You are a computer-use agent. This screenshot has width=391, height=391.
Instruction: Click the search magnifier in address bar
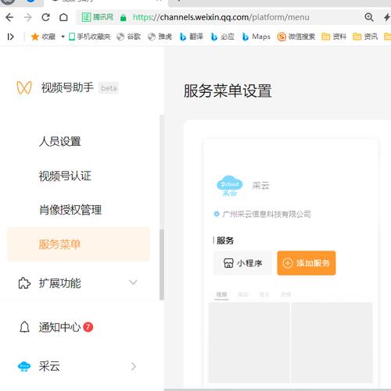(x=369, y=17)
